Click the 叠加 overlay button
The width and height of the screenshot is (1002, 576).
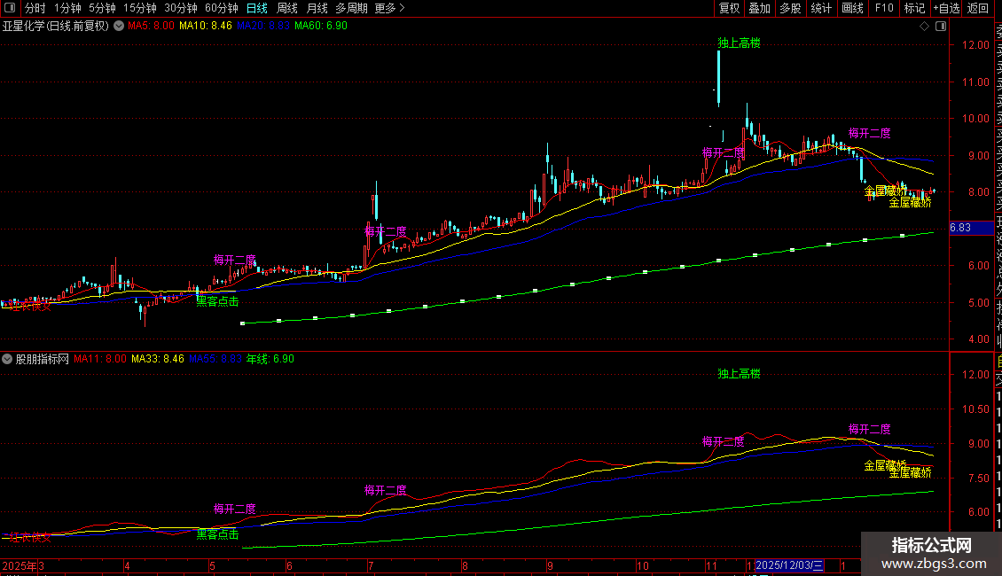pyautogui.click(x=760, y=8)
